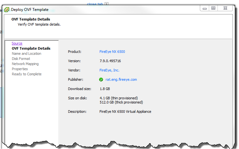239x149 pixels.
Task: Click the Publisher: label
Action: point(75,79)
